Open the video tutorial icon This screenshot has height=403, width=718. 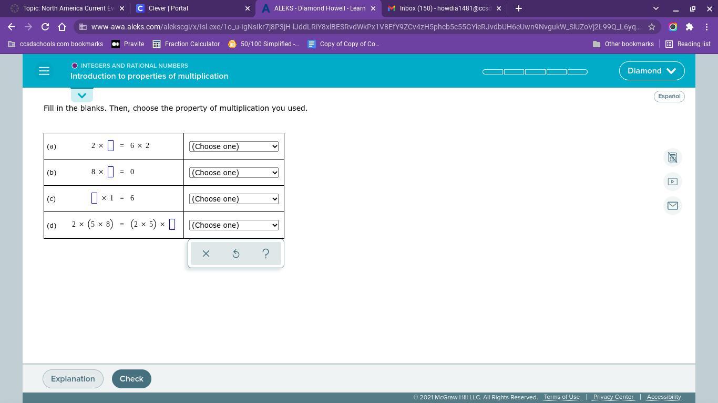(x=672, y=182)
